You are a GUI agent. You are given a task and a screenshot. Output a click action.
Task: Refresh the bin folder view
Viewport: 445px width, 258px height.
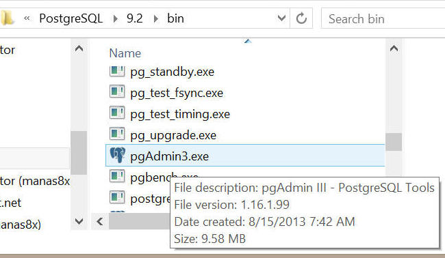pos(301,18)
